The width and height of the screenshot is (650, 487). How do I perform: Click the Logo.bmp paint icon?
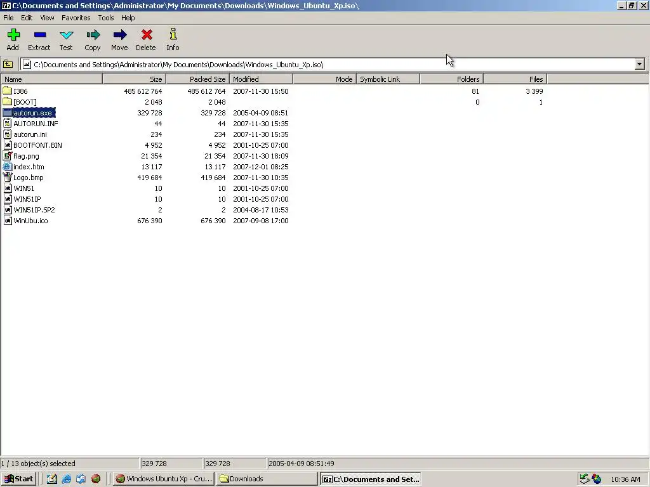click(x=7, y=178)
